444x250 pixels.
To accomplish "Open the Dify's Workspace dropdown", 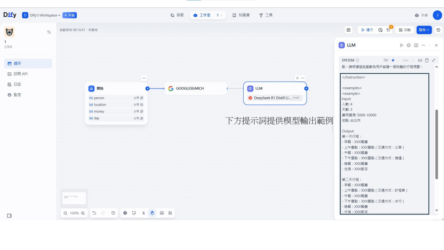I will click(41, 15).
